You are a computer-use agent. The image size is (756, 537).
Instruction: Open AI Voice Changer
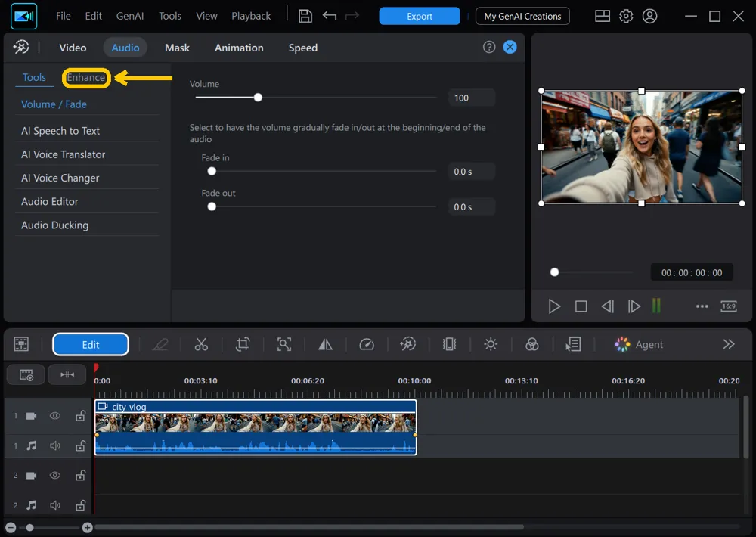[60, 178]
